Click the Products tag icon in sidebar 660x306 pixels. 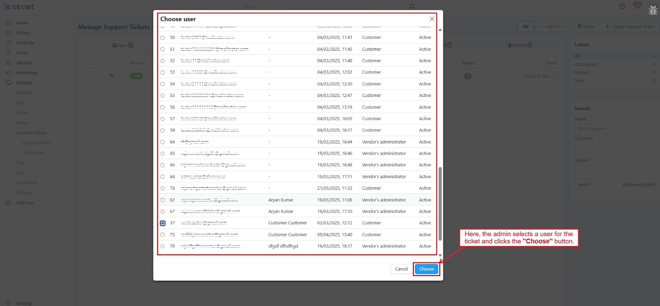(8, 43)
